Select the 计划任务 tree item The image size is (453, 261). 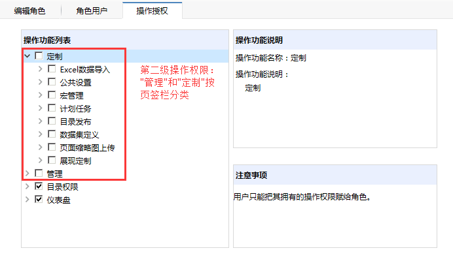76,108
